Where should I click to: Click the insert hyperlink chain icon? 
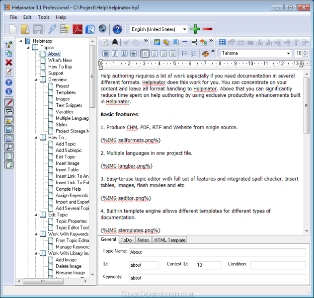click(x=166, y=42)
